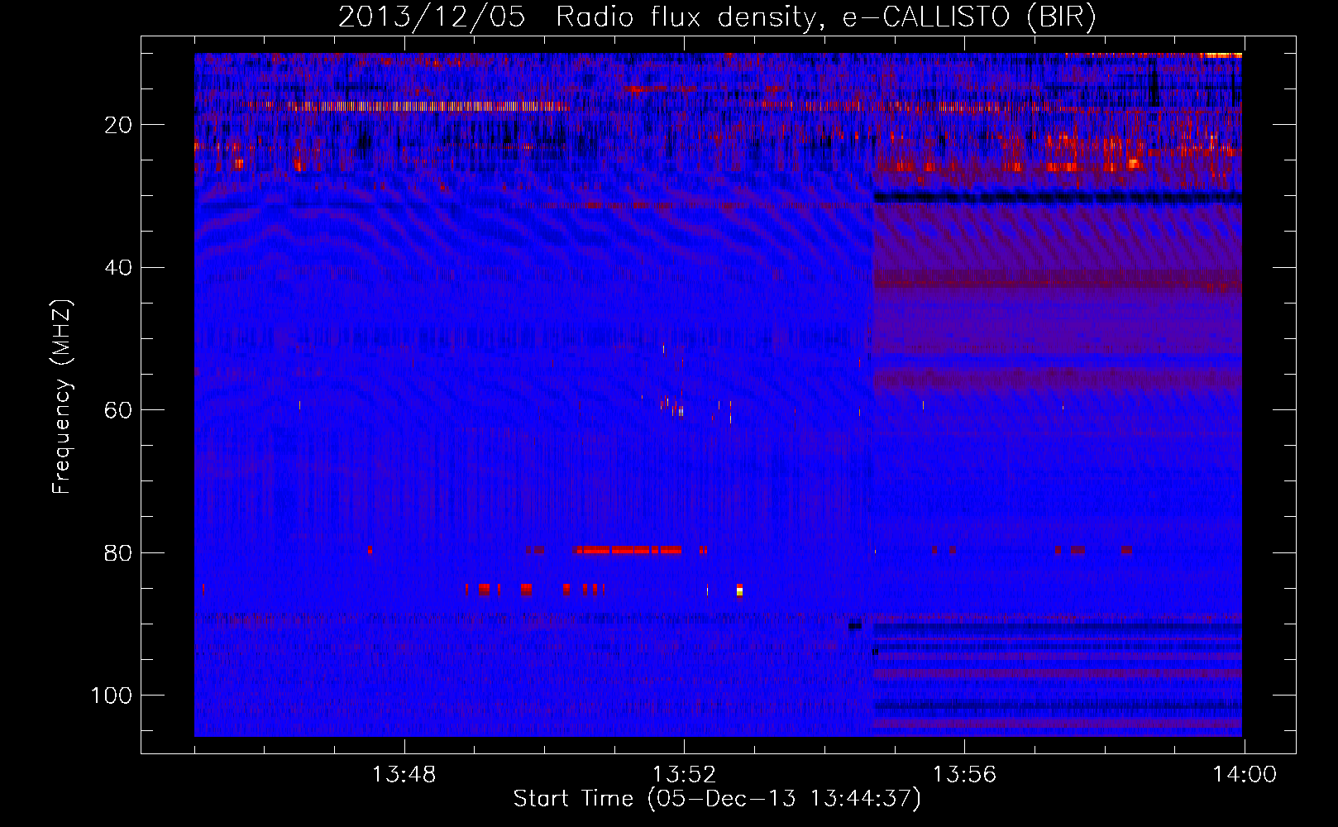
Task: Click the 20 frequency tick label
Action: coord(118,125)
